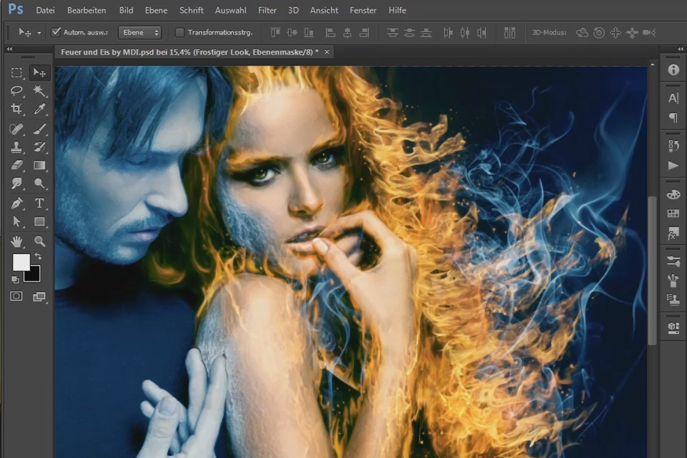The height and width of the screenshot is (458, 687).
Task: Select the Eraser tool
Action: pyautogui.click(x=17, y=165)
